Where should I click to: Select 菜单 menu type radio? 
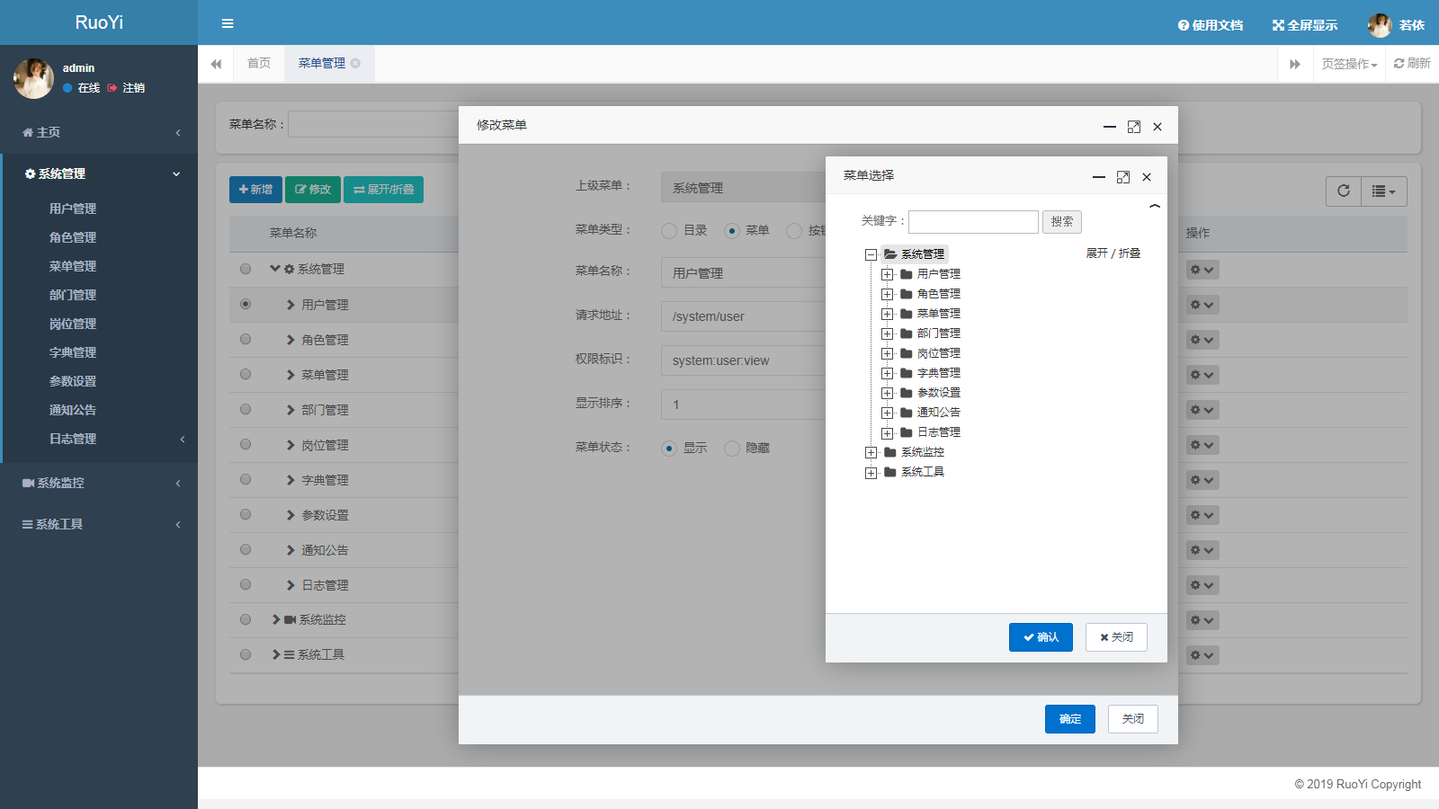pyautogui.click(x=732, y=231)
